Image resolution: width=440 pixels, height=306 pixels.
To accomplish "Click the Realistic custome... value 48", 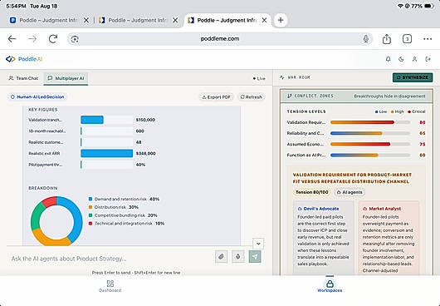I will tap(139, 142).
